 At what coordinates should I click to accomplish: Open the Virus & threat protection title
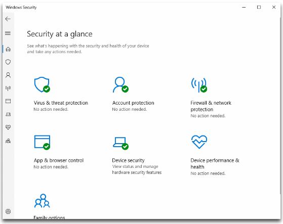61,103
